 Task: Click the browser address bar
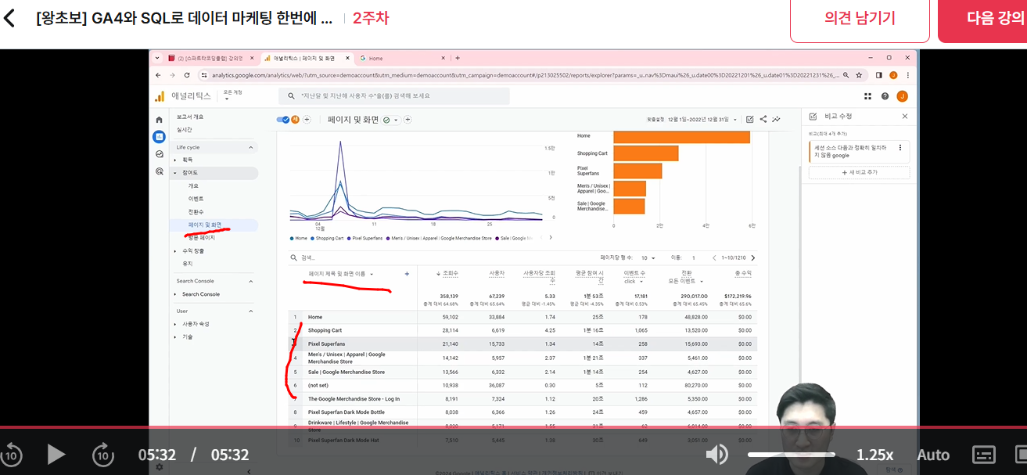tap(524, 75)
